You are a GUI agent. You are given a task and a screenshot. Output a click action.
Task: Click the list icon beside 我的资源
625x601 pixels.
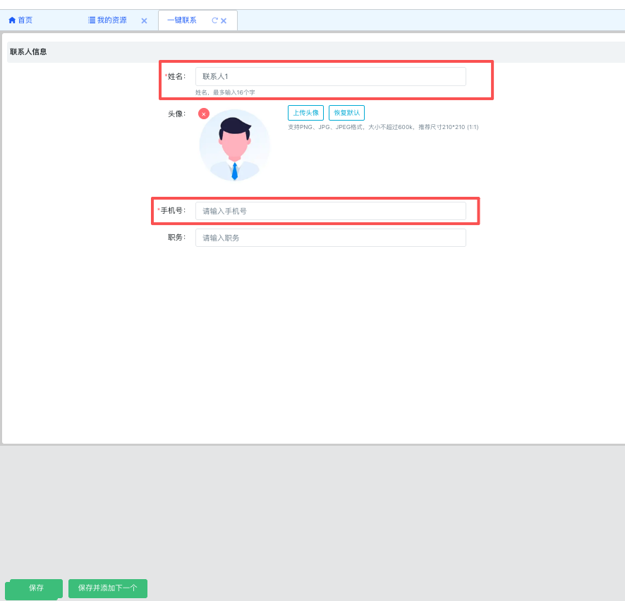(92, 20)
